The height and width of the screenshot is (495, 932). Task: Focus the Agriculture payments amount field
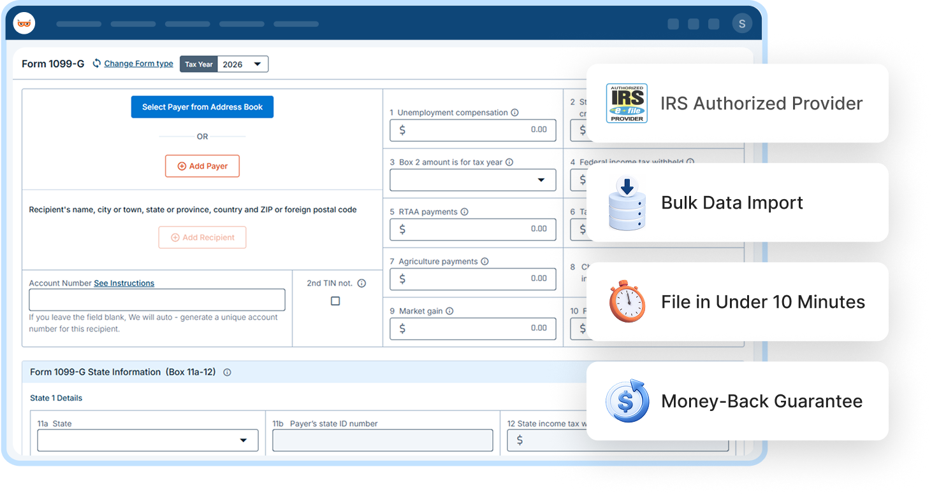click(473, 279)
